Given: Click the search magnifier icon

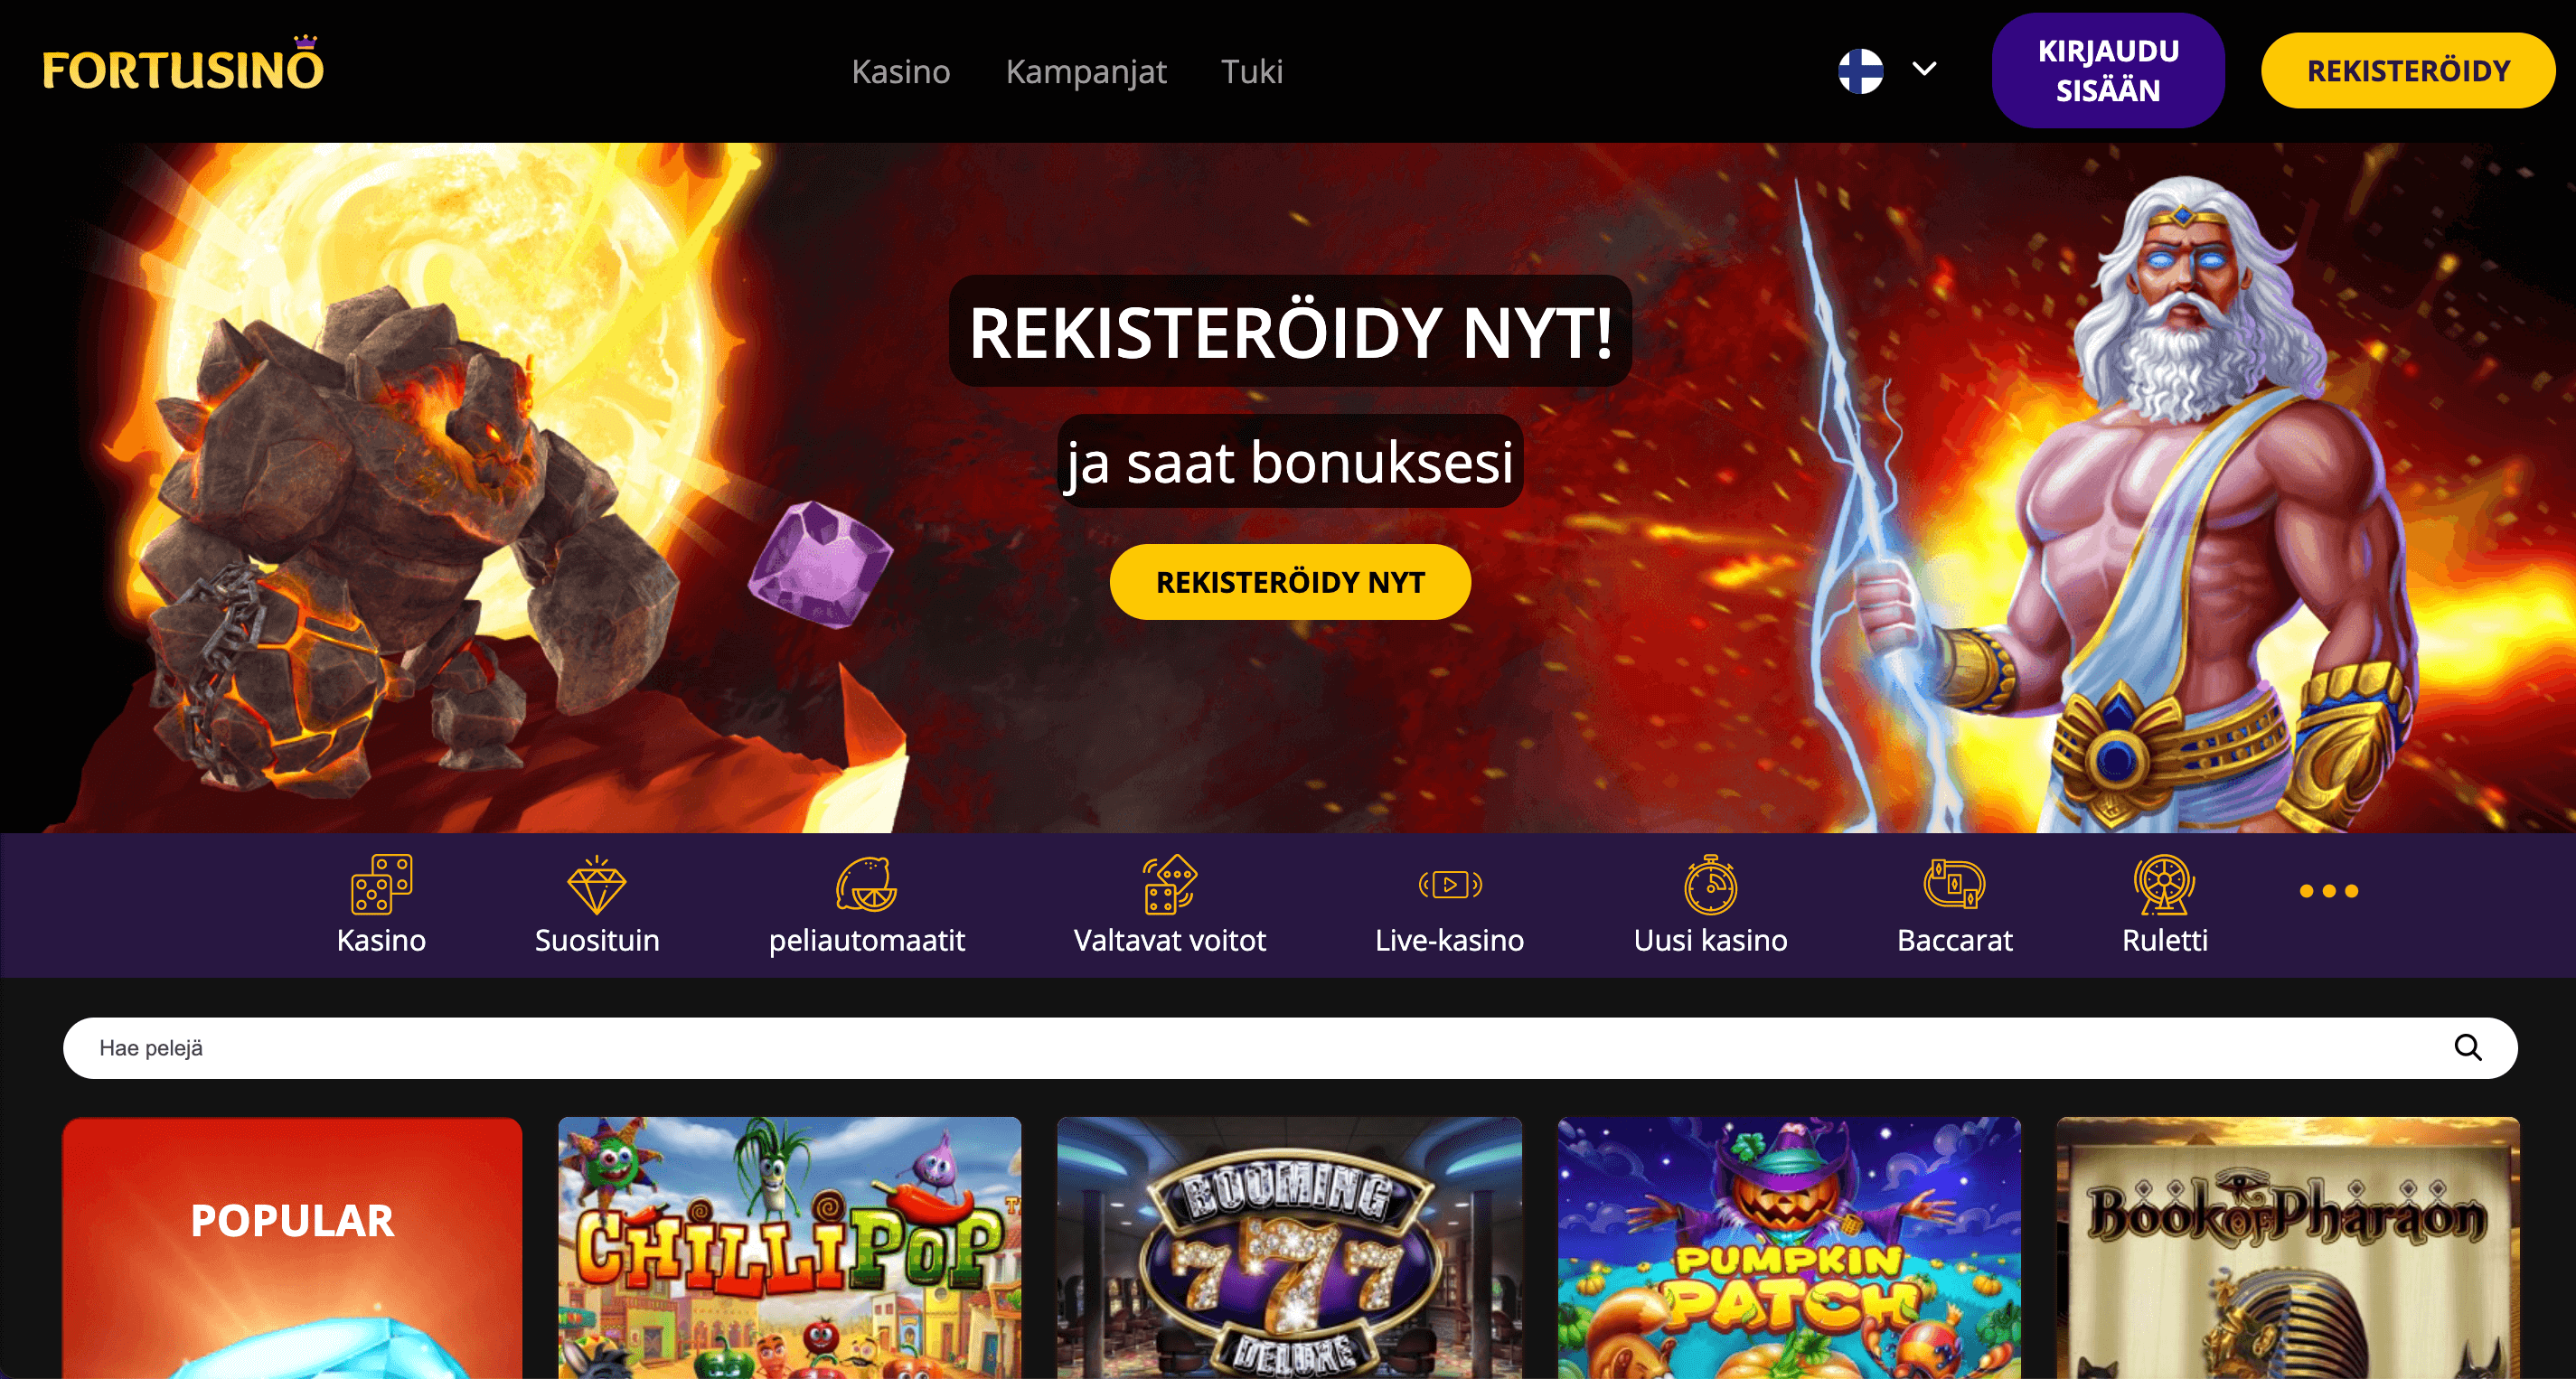Looking at the screenshot, I should tap(2468, 1047).
